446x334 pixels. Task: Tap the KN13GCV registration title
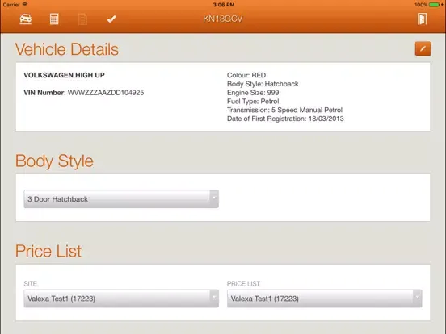tap(223, 19)
